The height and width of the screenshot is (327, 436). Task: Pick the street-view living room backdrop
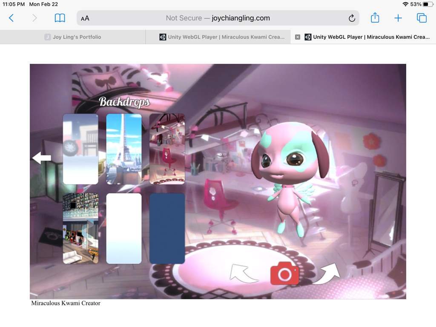click(x=80, y=228)
